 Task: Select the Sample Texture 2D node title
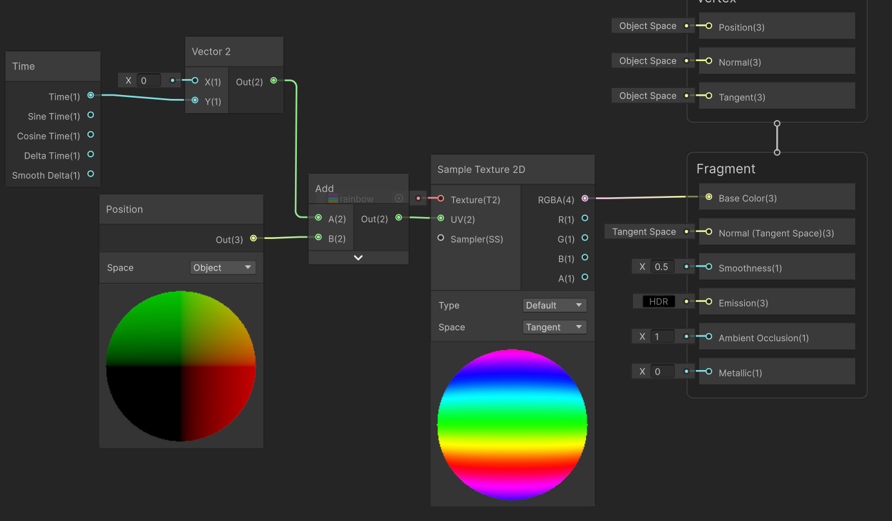click(481, 170)
